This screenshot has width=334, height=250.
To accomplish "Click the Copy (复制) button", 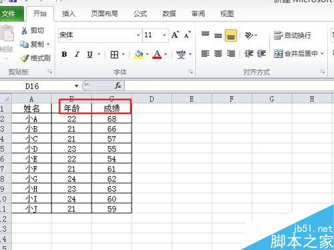I will tap(32, 44).
